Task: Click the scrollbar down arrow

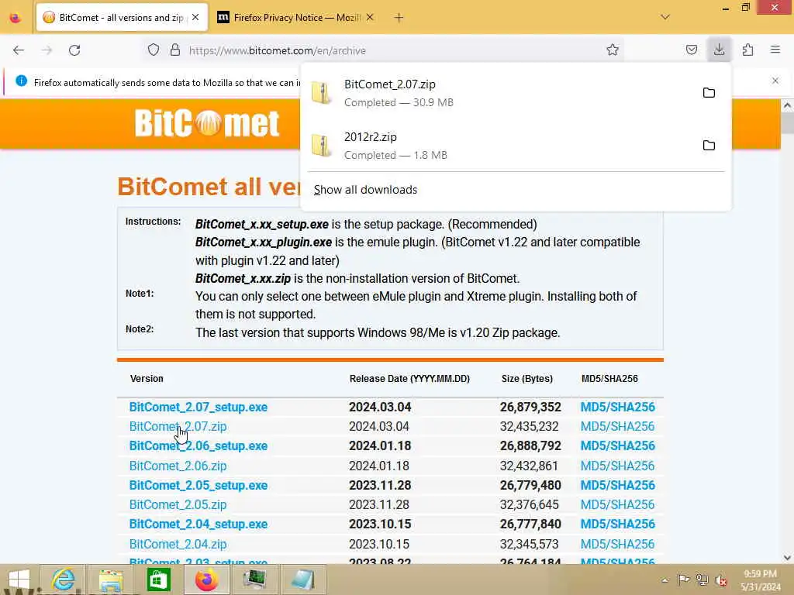Action: coord(787,558)
